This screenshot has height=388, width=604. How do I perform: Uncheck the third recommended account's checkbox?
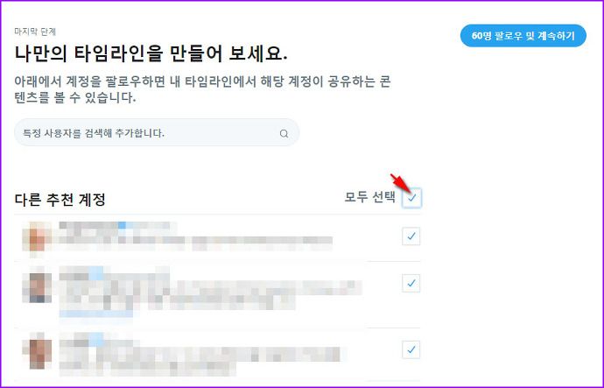411,349
